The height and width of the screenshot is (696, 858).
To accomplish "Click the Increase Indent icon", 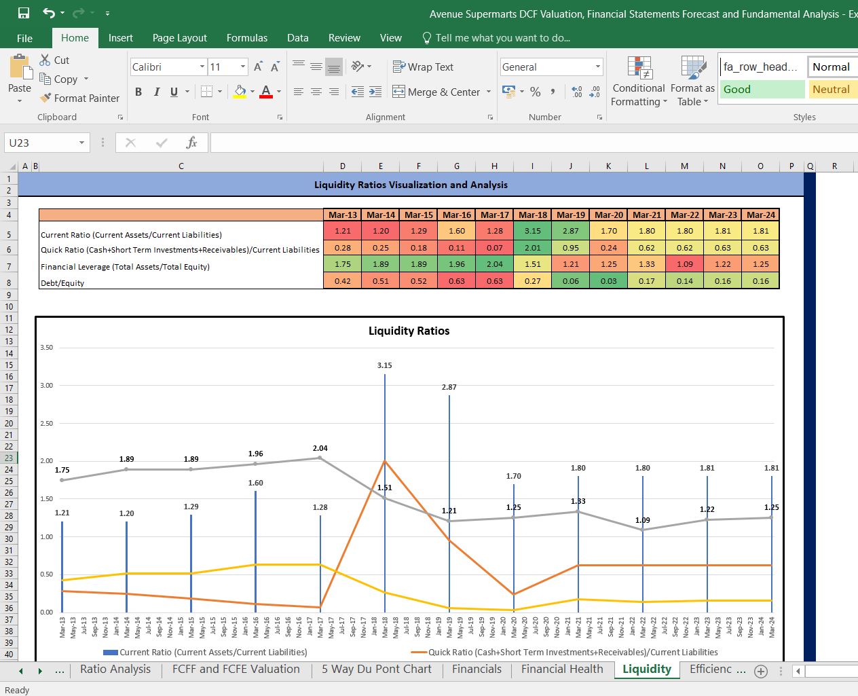I will pos(375,92).
